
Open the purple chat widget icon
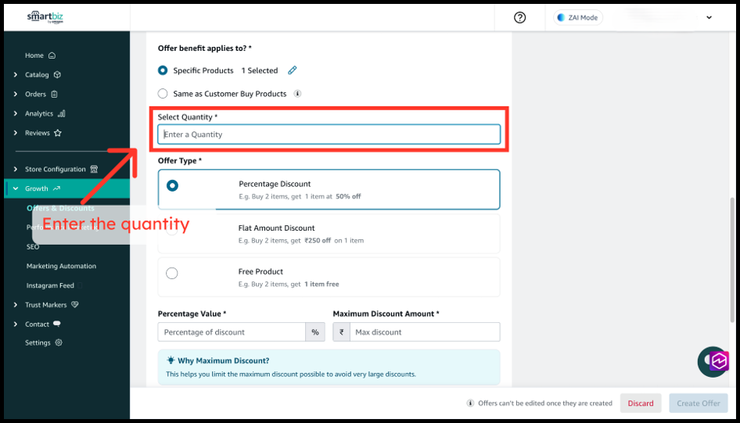point(718,361)
